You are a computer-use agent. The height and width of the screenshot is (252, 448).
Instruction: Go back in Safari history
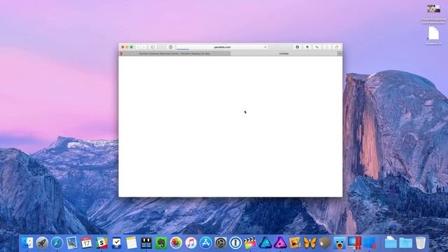(x=139, y=47)
